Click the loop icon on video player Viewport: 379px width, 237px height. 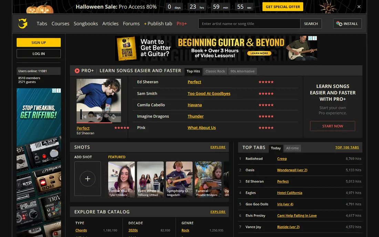point(113,117)
